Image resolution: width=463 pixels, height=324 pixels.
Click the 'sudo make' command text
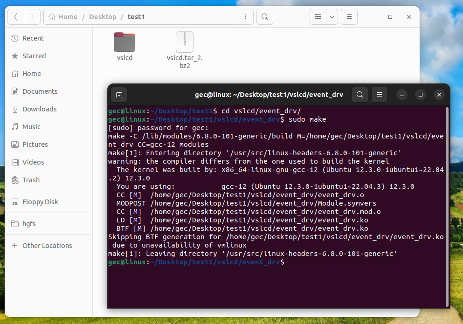307,119
